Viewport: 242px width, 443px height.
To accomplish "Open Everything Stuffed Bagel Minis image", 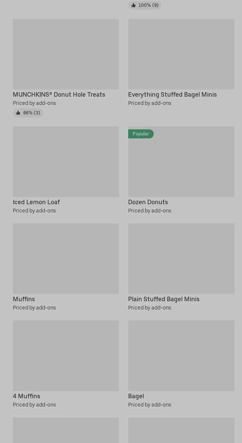I will click(x=181, y=54).
